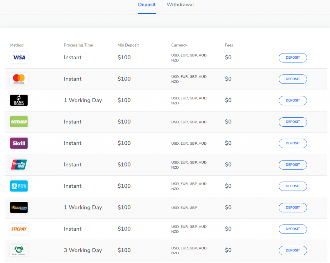
Task: Select the Skrill row Deposit button
Action: point(293,143)
